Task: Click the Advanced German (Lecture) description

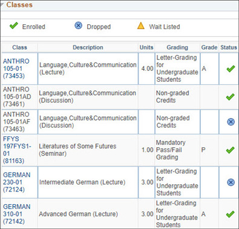Action: pyautogui.click(x=78, y=214)
